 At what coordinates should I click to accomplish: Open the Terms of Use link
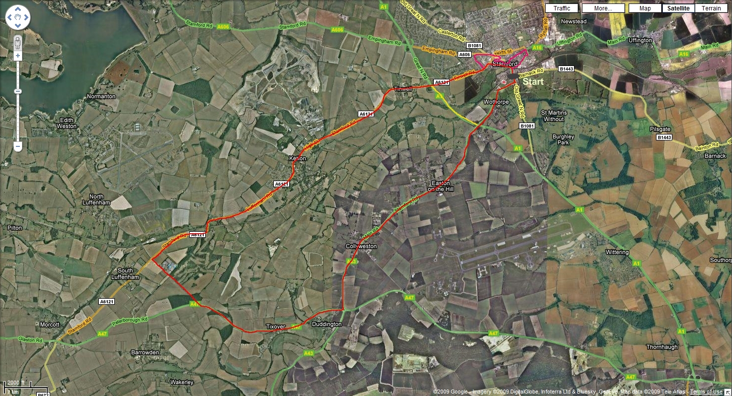click(x=706, y=392)
